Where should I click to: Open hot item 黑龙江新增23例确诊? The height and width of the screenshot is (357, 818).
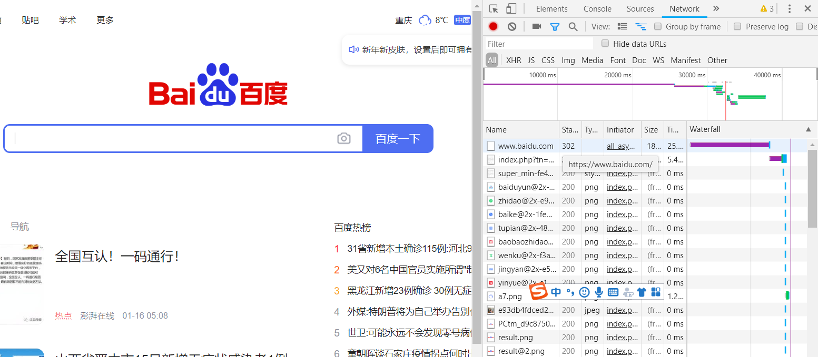pos(409,291)
